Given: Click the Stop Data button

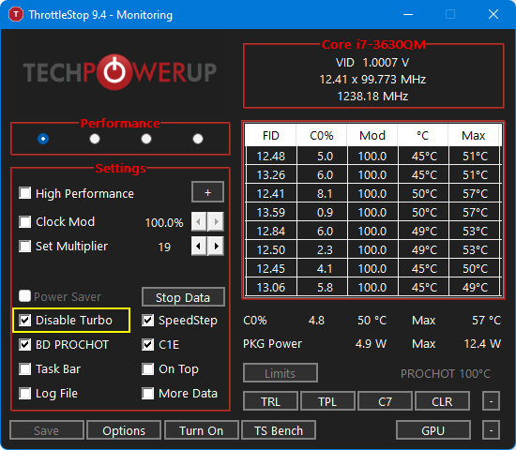Looking at the screenshot, I should (183, 297).
